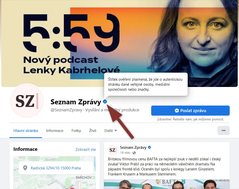Open the Zobrazit vše link in Informace

click(x=86, y=150)
